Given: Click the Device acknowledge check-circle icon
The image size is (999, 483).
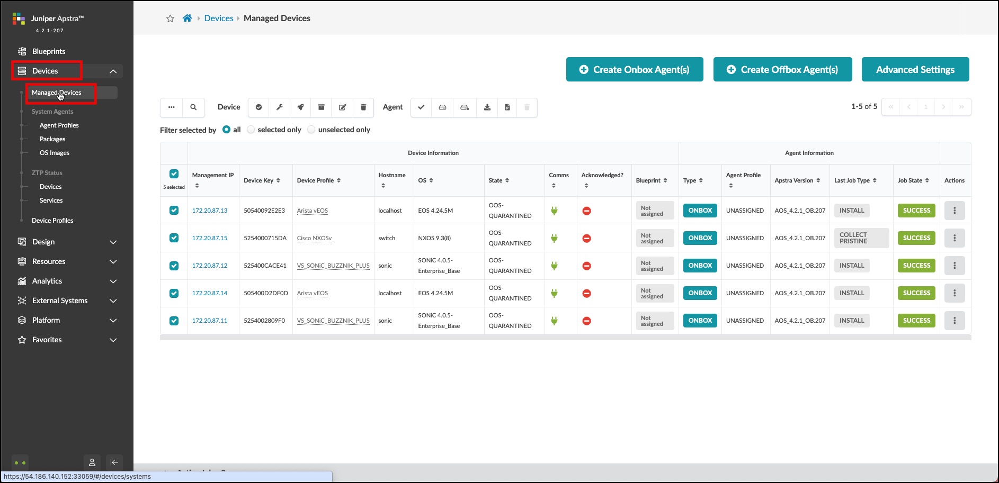Looking at the screenshot, I should [x=258, y=107].
